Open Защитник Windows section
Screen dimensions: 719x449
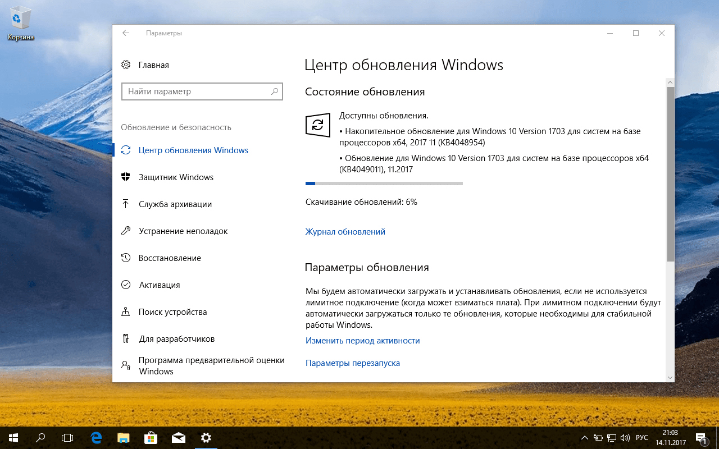[176, 177]
